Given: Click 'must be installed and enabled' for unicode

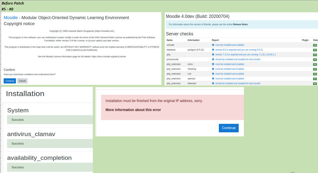Looking at the screenshot, I should [230, 45].
